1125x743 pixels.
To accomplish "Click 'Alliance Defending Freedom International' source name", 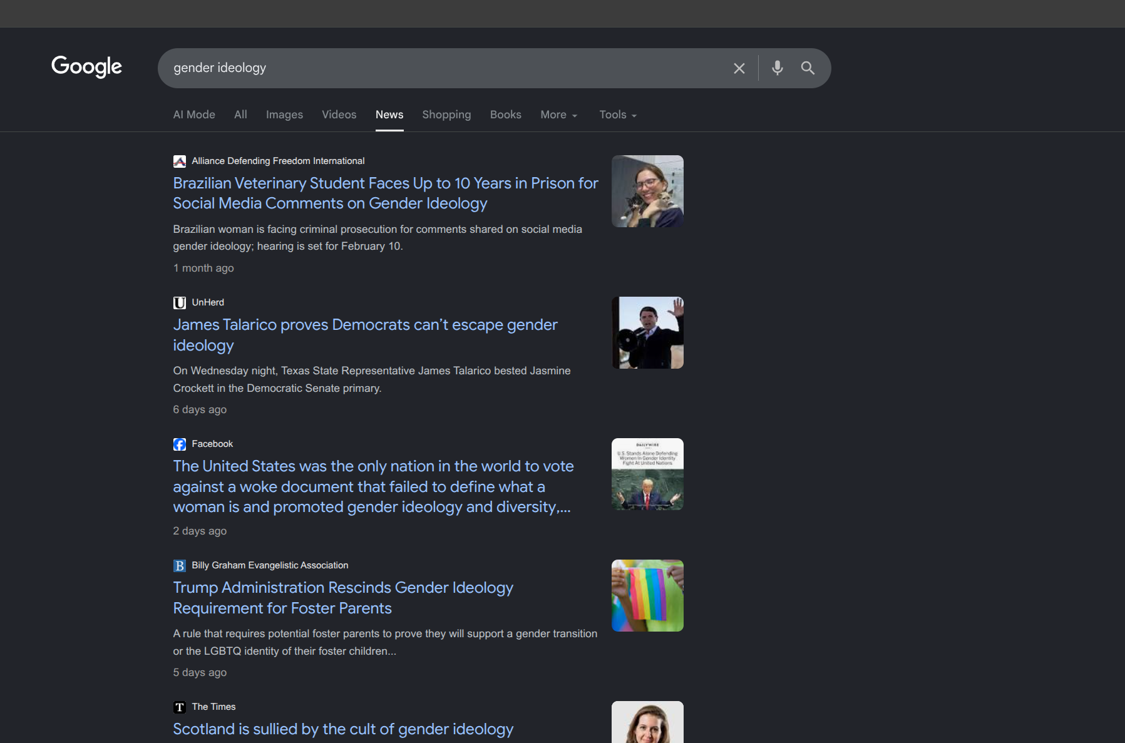I will (278, 161).
